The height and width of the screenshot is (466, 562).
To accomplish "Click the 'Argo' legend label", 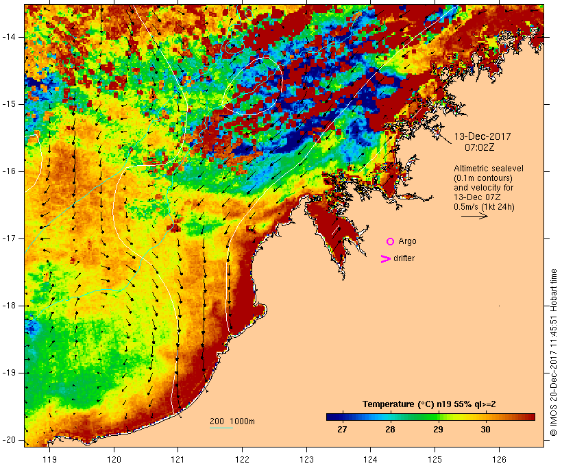I will click(x=407, y=242).
